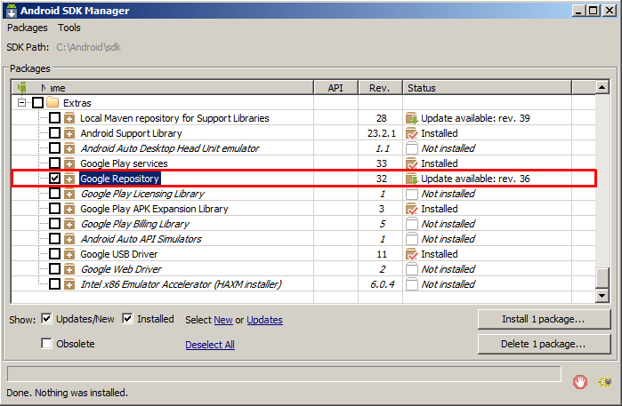Click the Install 1 package button
Screen dimensions: 622x406
(544, 319)
